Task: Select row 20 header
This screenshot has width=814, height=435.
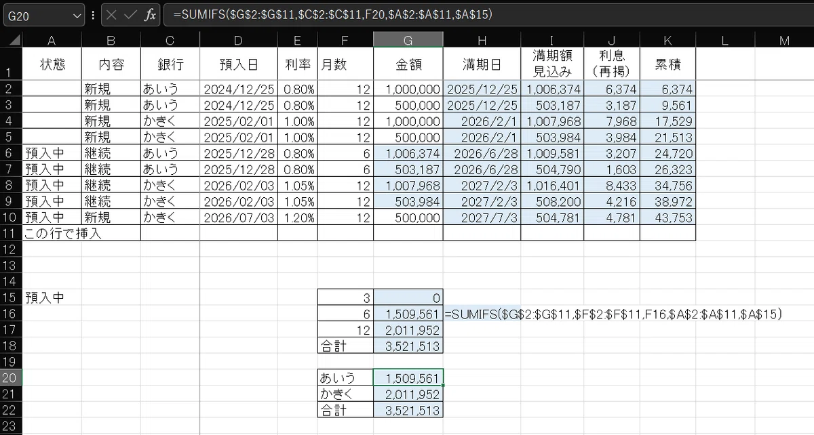Action: pos(11,378)
